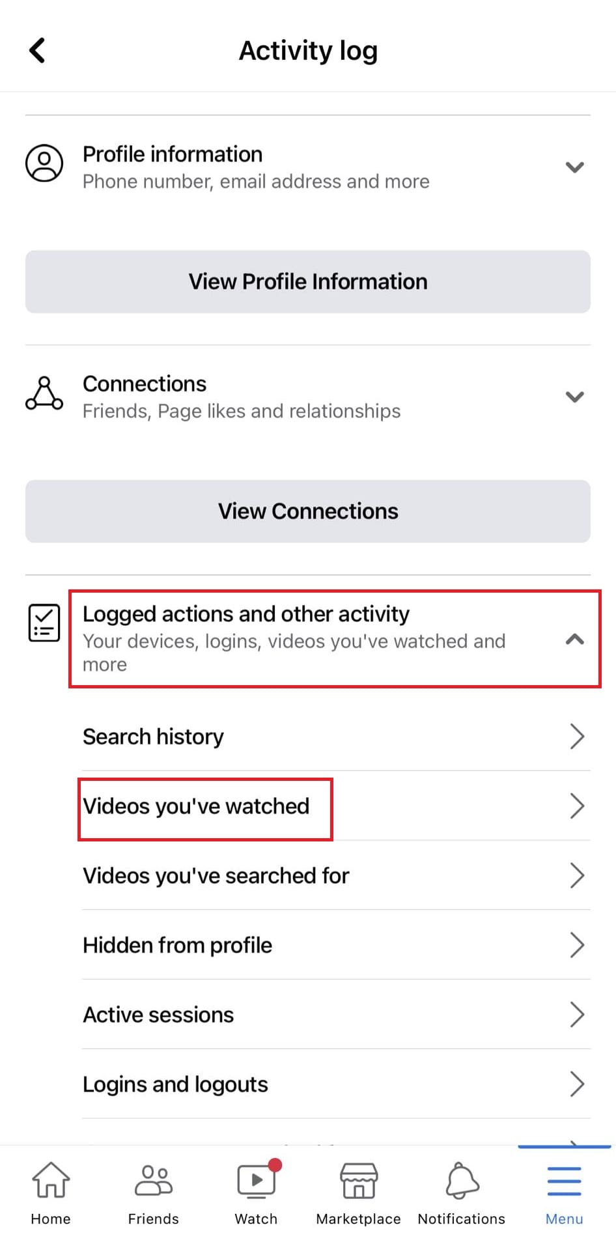Open Hidden from profile entry

[336, 945]
